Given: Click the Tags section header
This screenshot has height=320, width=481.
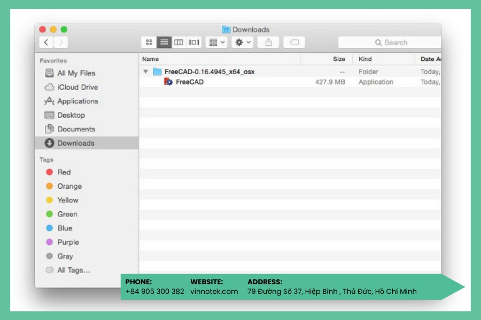Looking at the screenshot, I should (46, 159).
